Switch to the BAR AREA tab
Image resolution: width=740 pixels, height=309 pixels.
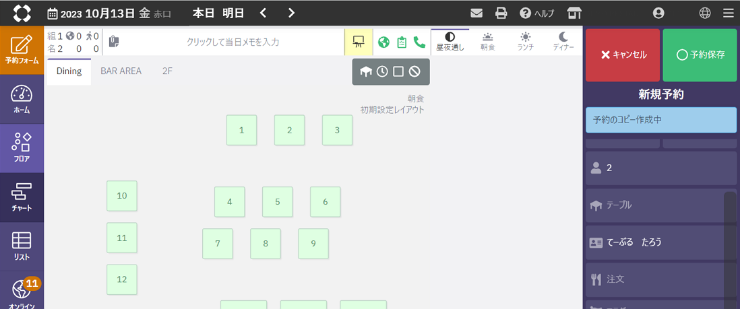click(x=121, y=71)
